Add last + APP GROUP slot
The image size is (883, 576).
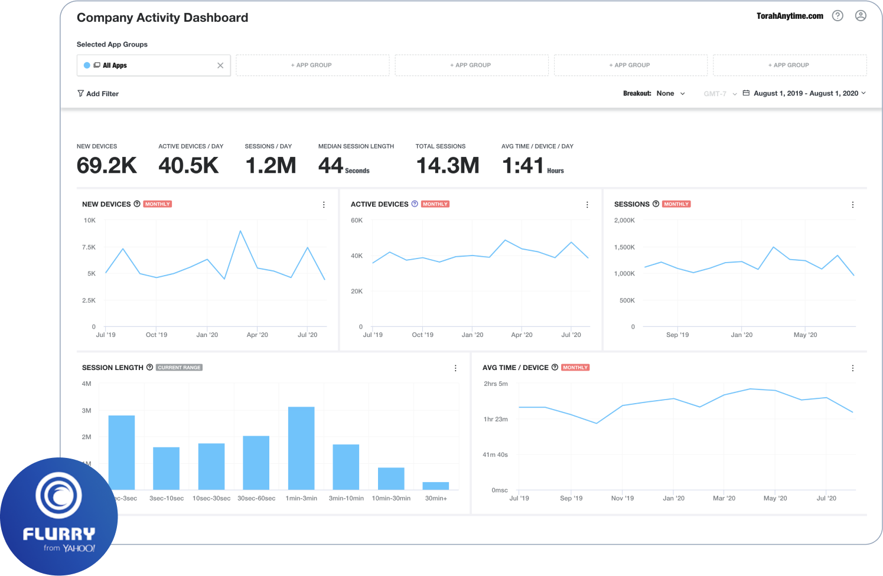(790, 66)
